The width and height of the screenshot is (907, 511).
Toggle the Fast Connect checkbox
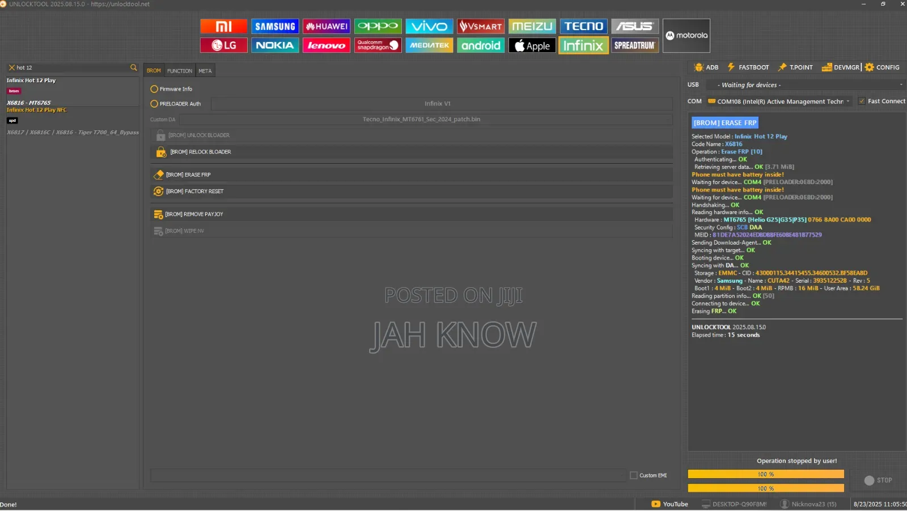tap(862, 101)
